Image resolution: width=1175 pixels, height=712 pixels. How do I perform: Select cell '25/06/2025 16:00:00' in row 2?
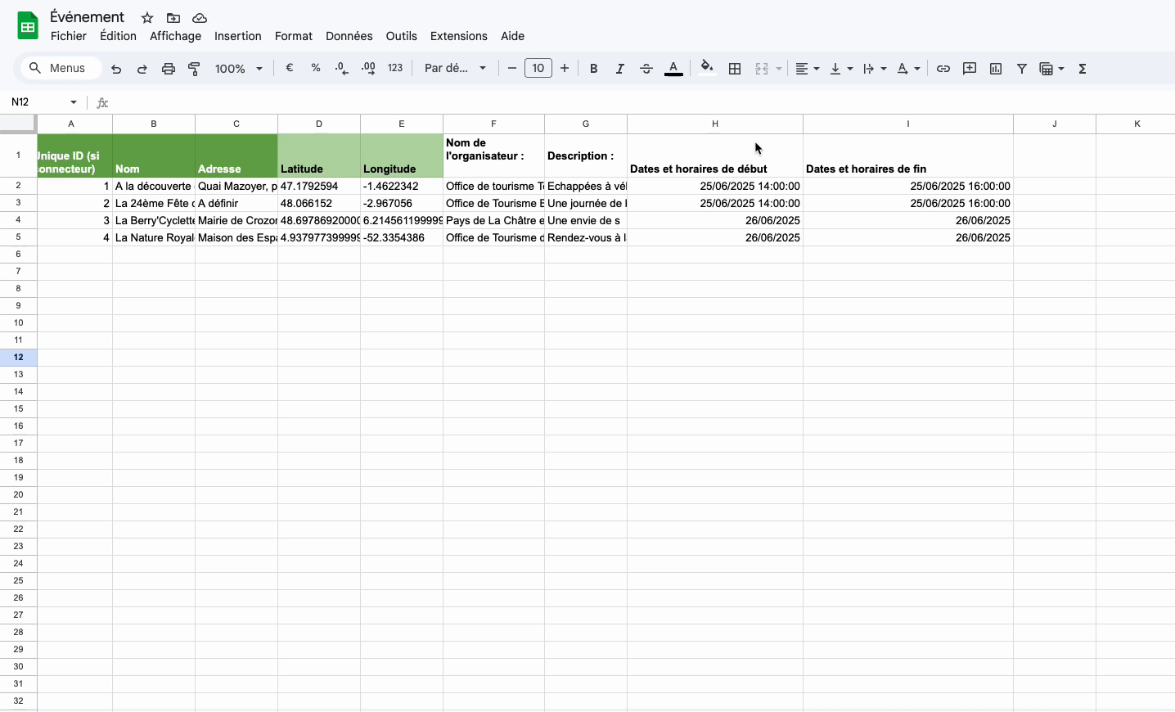coord(908,186)
